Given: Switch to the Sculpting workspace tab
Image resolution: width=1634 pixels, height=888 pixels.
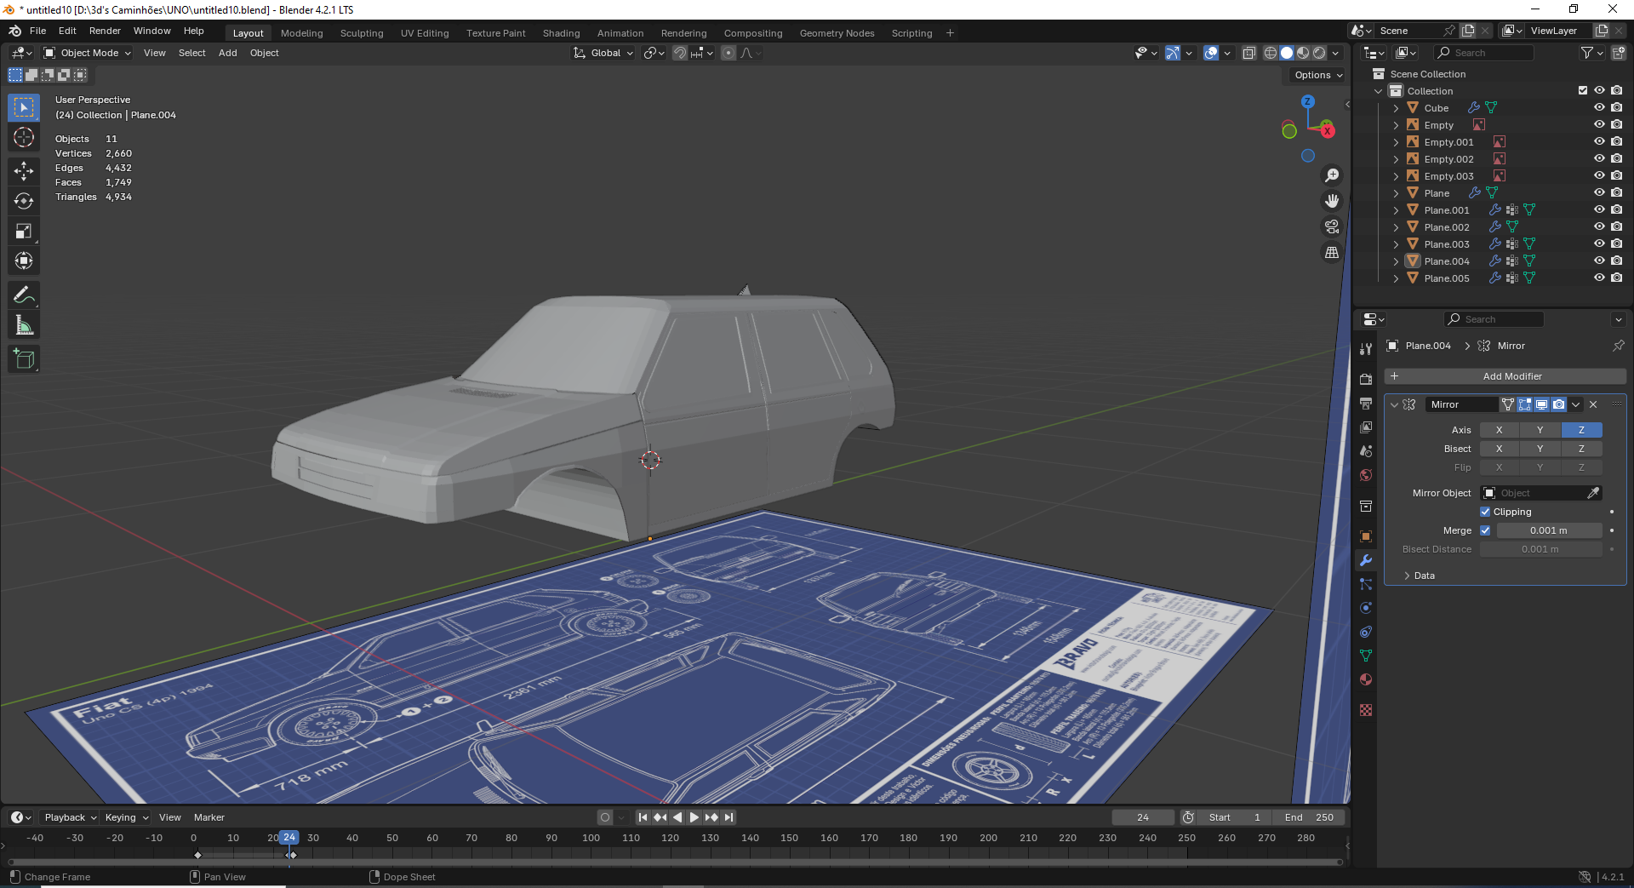Looking at the screenshot, I should point(362,33).
